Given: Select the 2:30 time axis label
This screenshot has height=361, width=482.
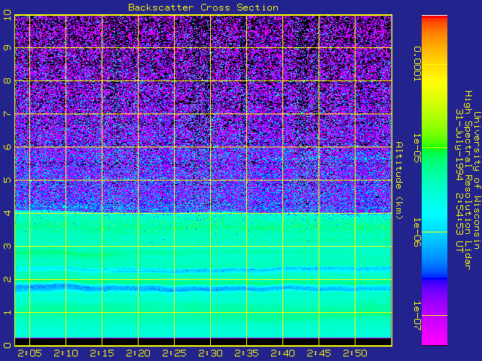Looking at the screenshot, I should pyautogui.click(x=210, y=353).
